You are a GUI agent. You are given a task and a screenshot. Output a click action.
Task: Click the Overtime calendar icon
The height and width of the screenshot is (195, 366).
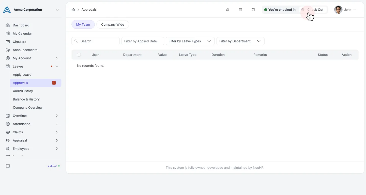(8, 116)
